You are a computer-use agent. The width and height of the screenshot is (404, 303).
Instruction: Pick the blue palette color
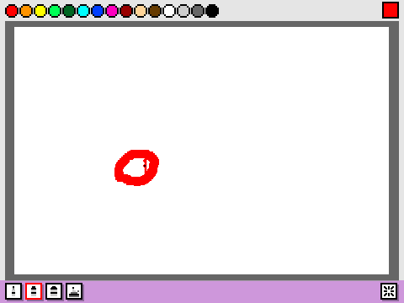98,11
